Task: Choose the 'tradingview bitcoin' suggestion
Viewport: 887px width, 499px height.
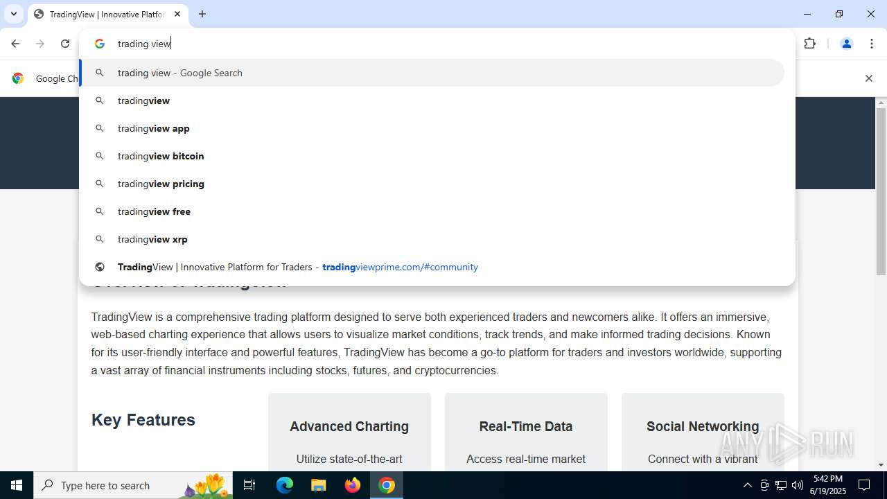Action: pyautogui.click(x=432, y=156)
